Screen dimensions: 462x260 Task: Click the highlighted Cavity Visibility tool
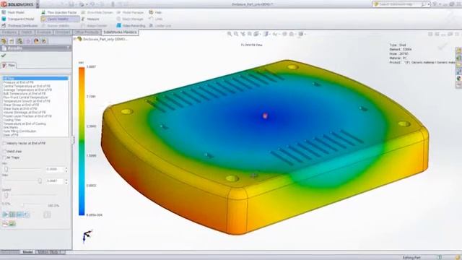(60, 19)
